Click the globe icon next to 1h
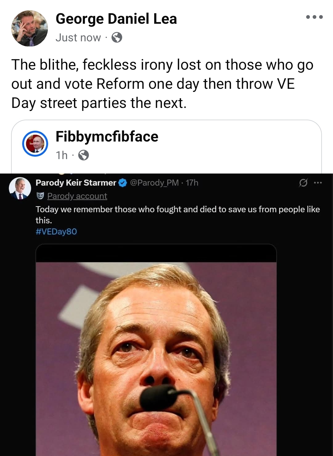The height and width of the screenshot is (456, 333). (84, 155)
